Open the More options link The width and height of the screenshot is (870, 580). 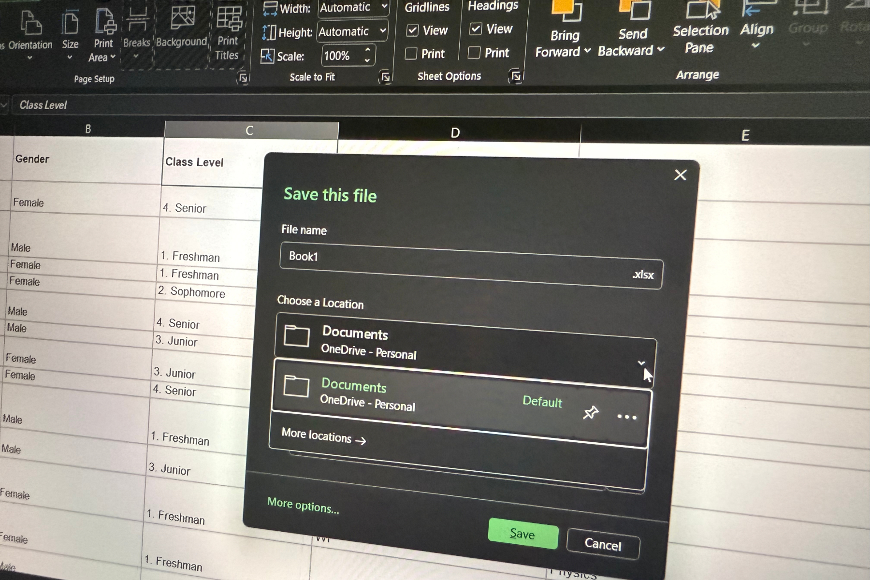303,506
